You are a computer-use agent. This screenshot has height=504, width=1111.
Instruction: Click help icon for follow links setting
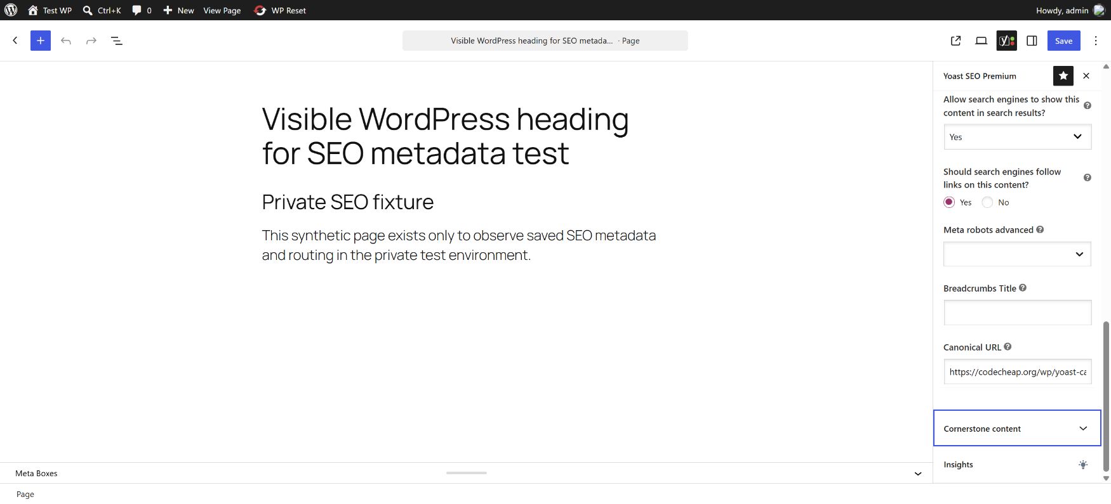click(1088, 178)
